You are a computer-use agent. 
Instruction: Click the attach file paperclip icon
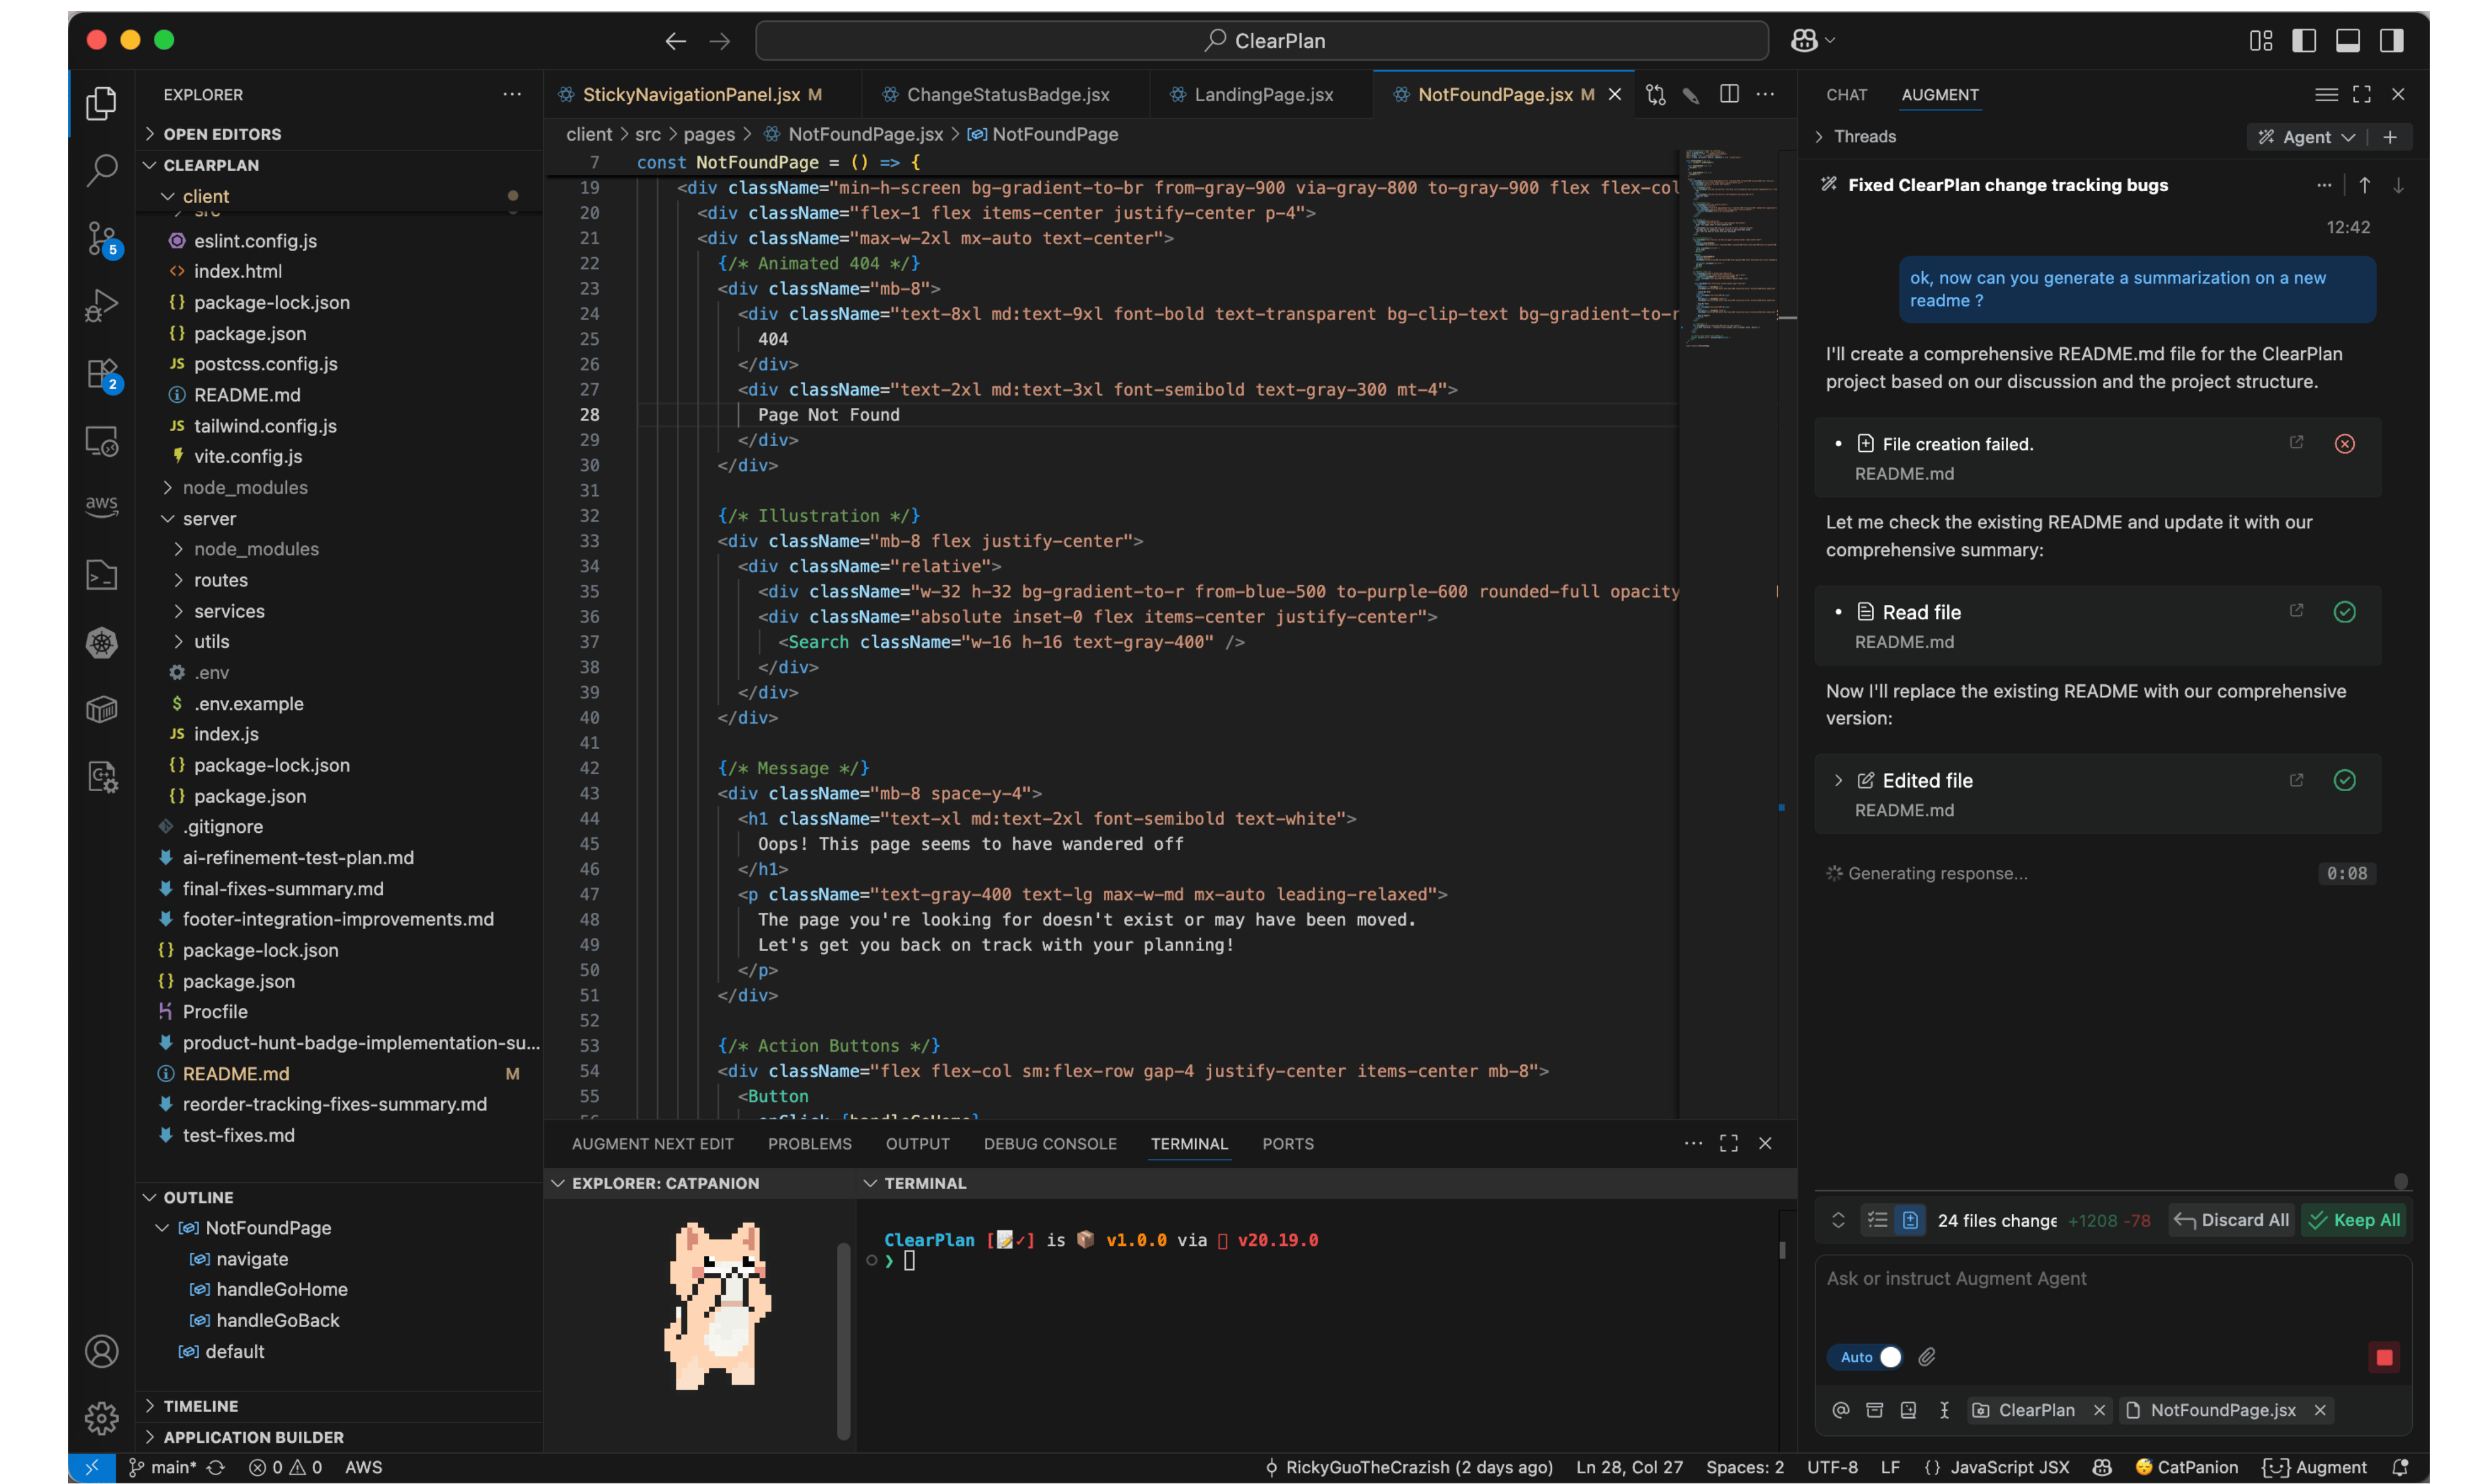(1927, 1357)
